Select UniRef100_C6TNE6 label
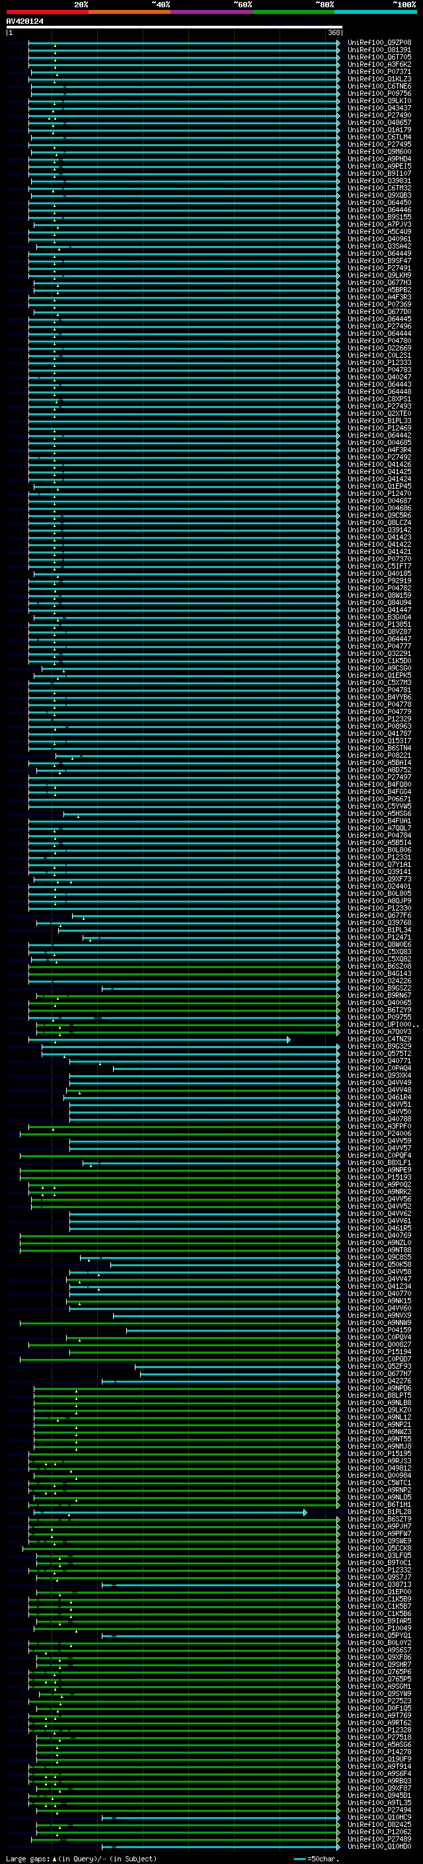 [379, 86]
